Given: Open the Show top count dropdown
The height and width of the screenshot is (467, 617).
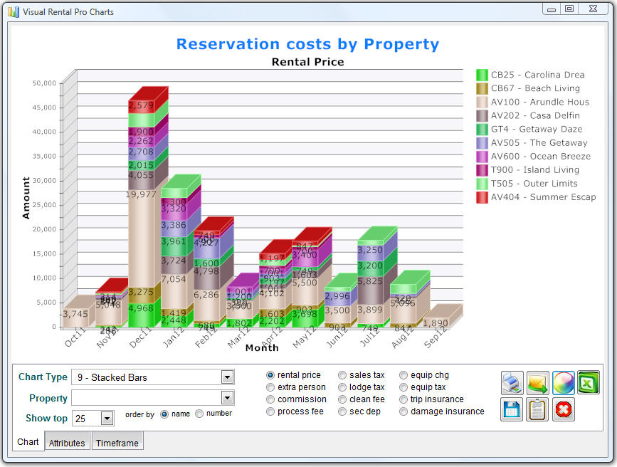Looking at the screenshot, I should (107, 418).
